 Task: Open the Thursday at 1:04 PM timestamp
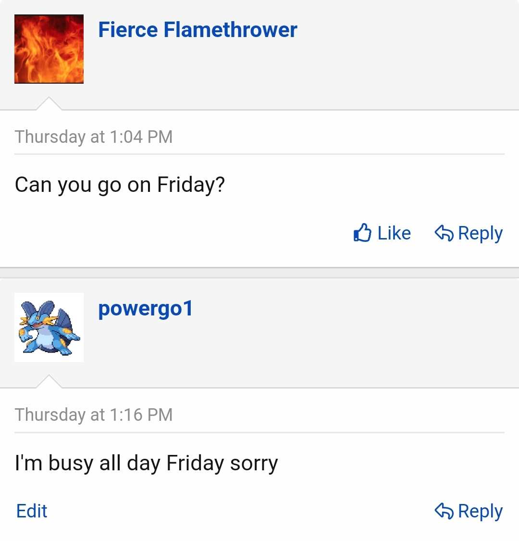pyautogui.click(x=93, y=137)
